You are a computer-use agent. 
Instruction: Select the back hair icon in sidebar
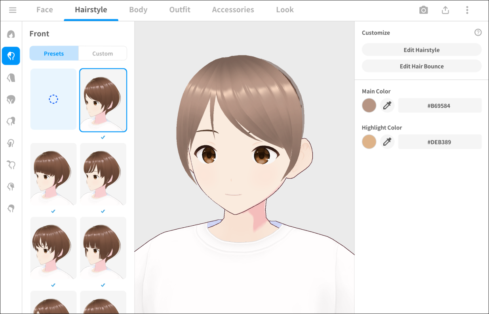11,78
